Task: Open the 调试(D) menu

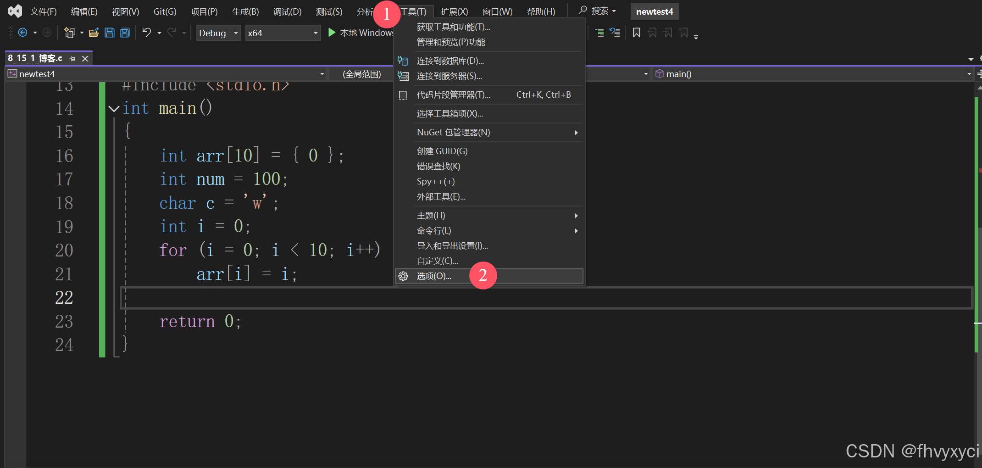Action: click(288, 11)
